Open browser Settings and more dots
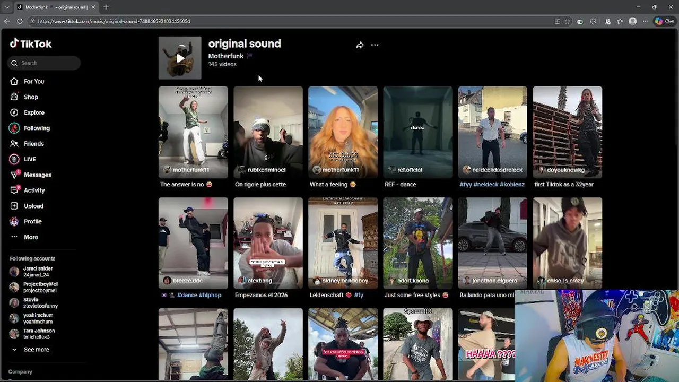679x382 pixels. pyautogui.click(x=645, y=21)
